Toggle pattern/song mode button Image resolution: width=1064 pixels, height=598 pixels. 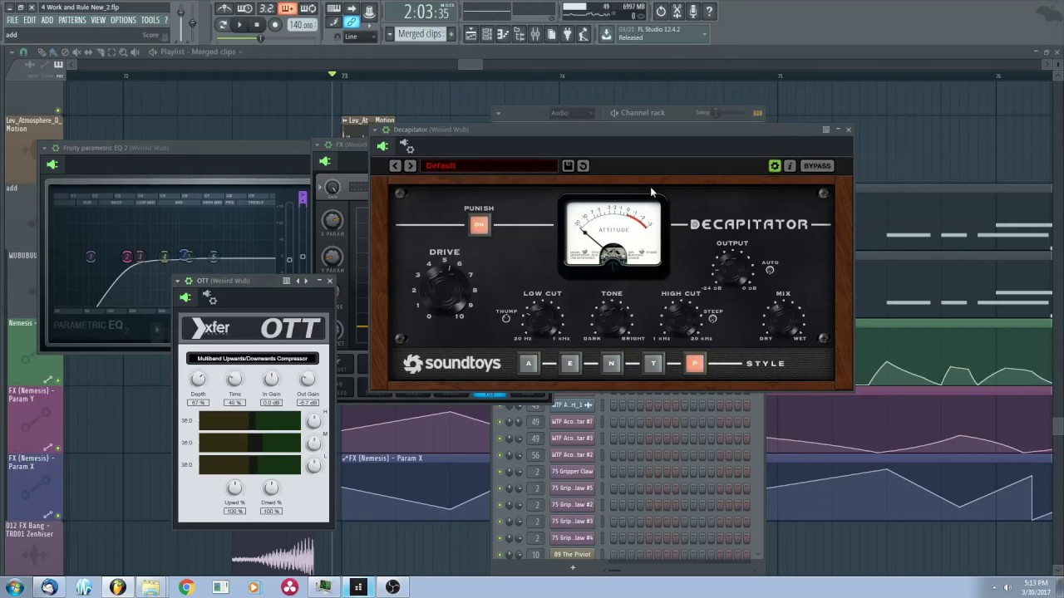tap(222, 25)
